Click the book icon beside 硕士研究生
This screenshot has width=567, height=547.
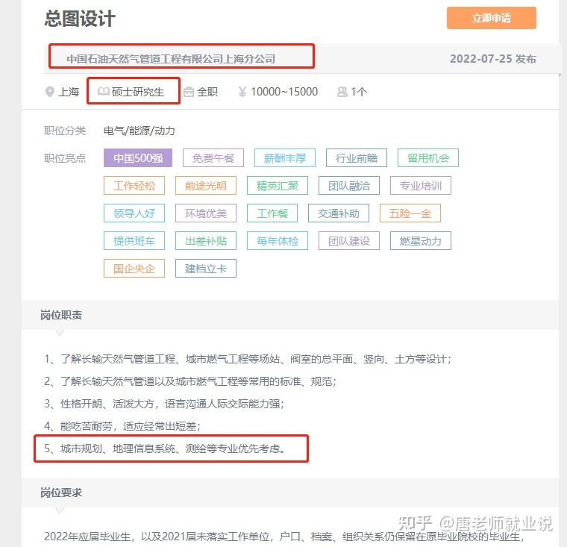(x=104, y=92)
